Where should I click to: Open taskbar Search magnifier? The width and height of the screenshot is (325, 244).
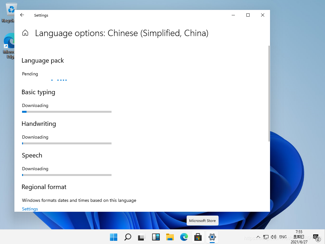click(x=128, y=237)
